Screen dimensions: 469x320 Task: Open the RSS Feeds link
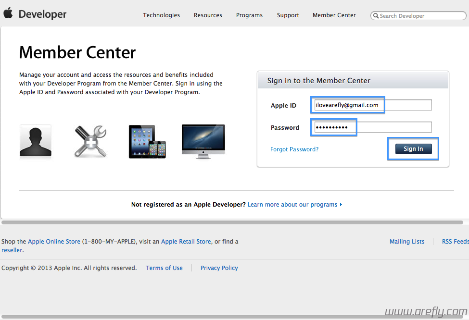[x=455, y=241]
